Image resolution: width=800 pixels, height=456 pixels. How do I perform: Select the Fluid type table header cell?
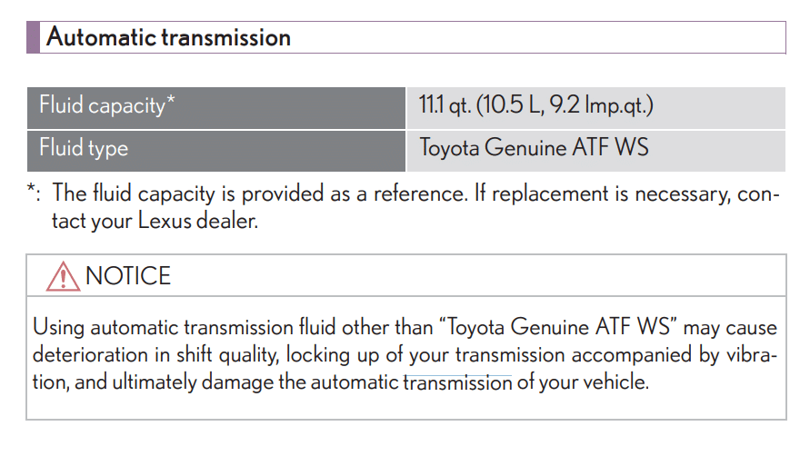click(x=216, y=151)
